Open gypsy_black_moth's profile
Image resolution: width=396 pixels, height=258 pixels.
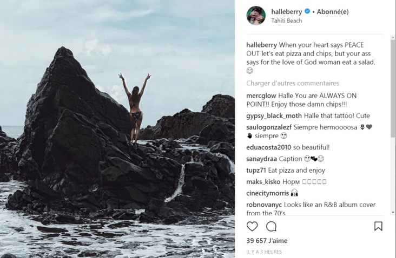coord(273,116)
